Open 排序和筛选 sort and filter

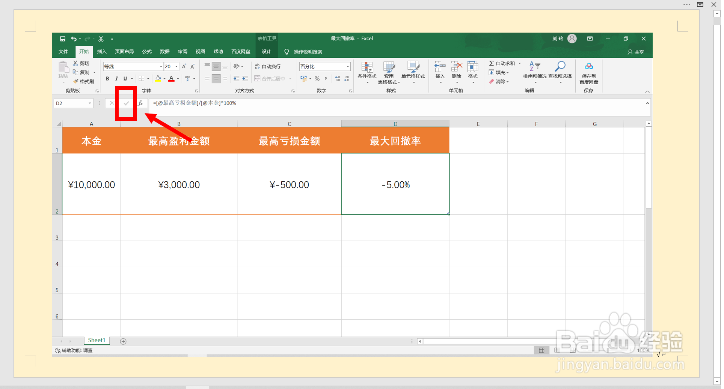coord(535,73)
